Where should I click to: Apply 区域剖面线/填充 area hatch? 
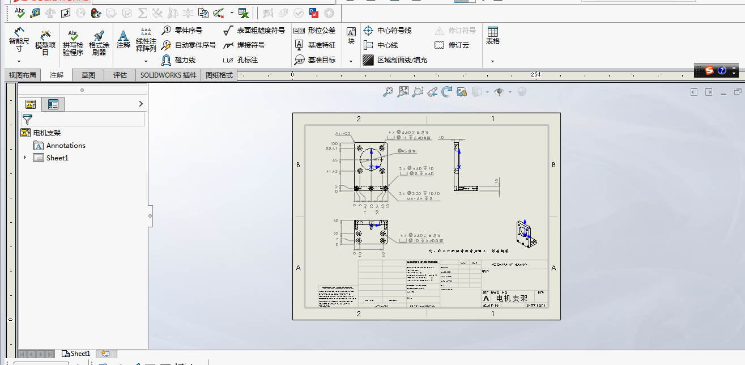point(395,60)
